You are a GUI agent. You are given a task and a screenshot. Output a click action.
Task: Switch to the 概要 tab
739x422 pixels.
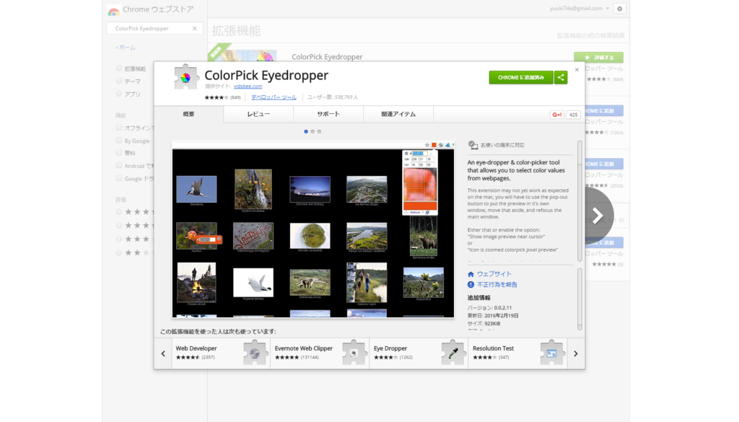click(x=188, y=114)
